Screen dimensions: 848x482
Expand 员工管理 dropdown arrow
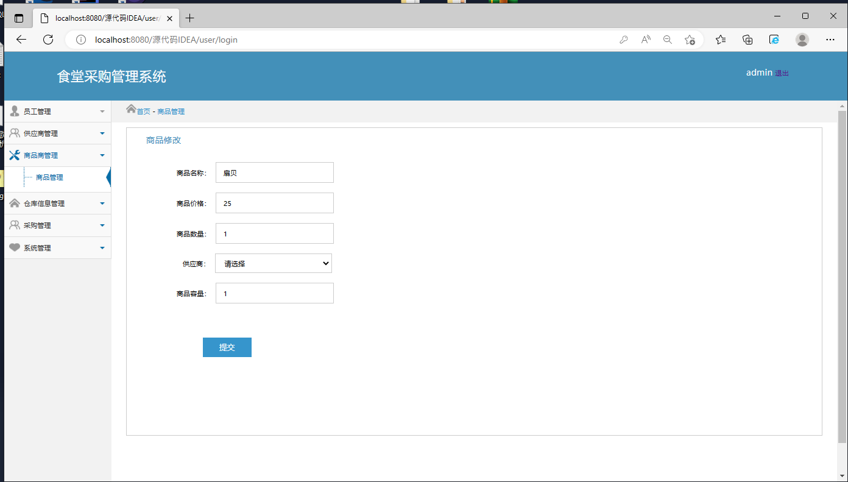pos(102,112)
